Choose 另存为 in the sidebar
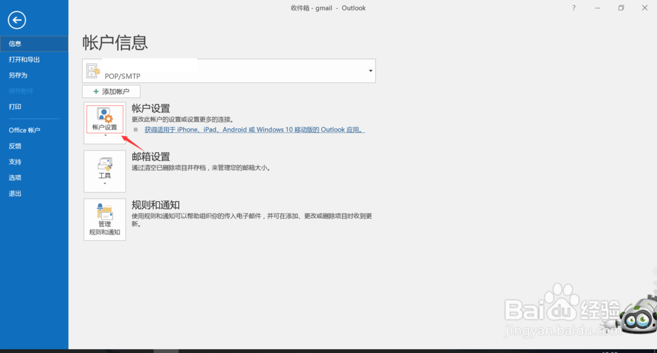Viewport: 657px width, 353px height. click(34, 76)
